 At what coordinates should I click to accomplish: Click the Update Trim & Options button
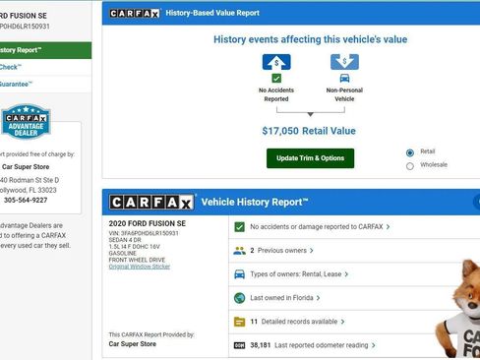[310, 158]
